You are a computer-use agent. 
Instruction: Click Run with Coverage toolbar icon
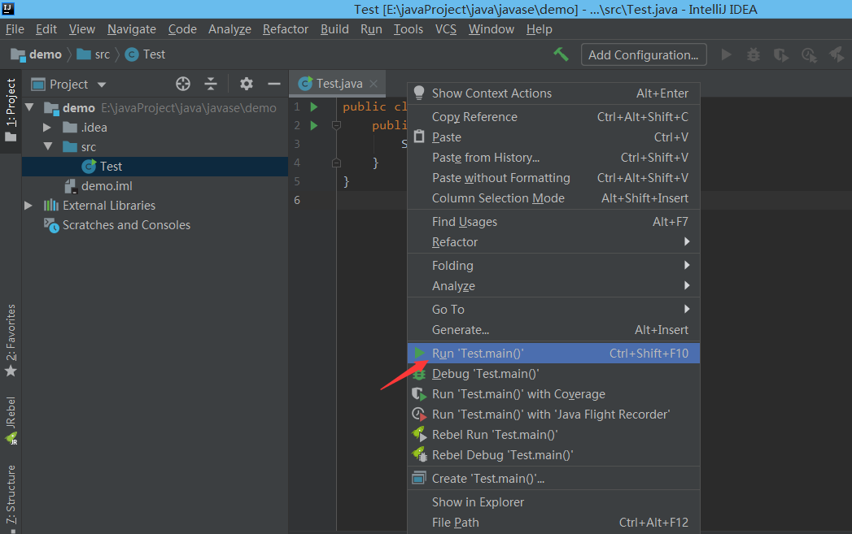pos(781,54)
